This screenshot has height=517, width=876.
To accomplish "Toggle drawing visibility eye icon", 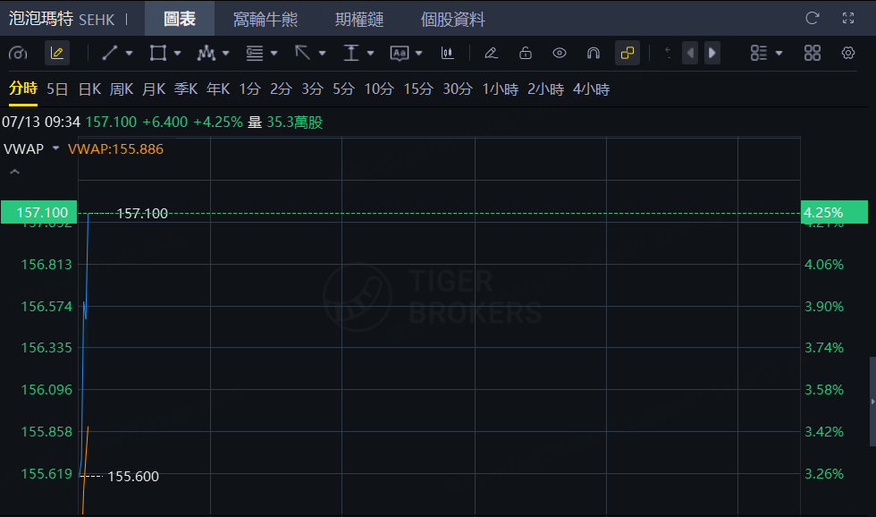I will [560, 53].
